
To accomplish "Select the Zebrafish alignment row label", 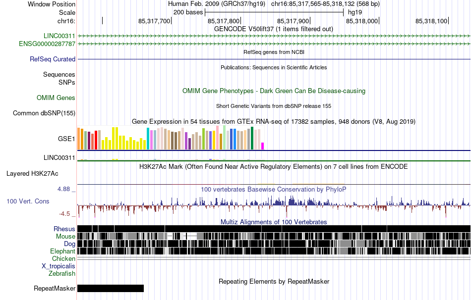I will [x=62, y=274].
